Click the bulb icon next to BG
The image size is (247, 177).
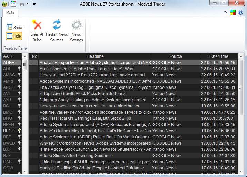(x=19, y=106)
